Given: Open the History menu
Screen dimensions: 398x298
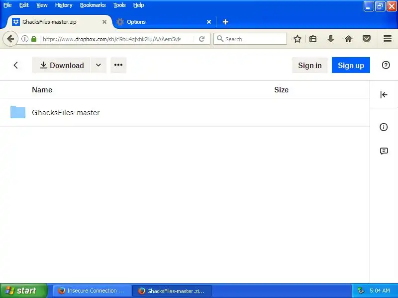Looking at the screenshot, I should (x=64, y=5).
